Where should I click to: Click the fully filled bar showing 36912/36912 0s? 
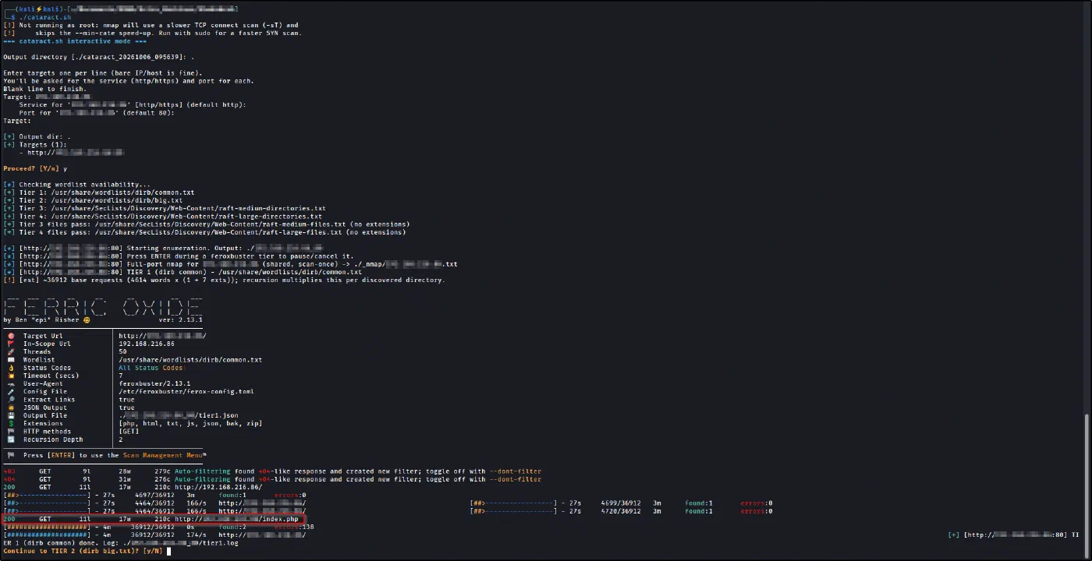coord(47,527)
